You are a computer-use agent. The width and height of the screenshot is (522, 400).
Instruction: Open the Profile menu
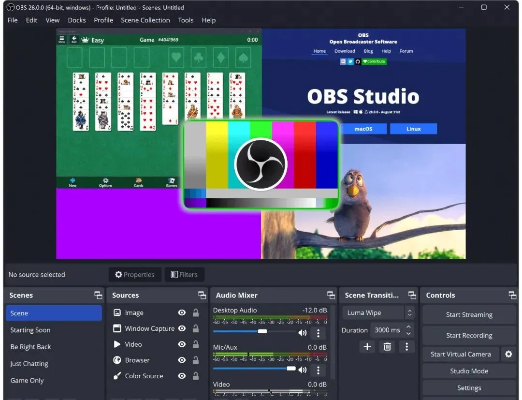click(x=103, y=20)
